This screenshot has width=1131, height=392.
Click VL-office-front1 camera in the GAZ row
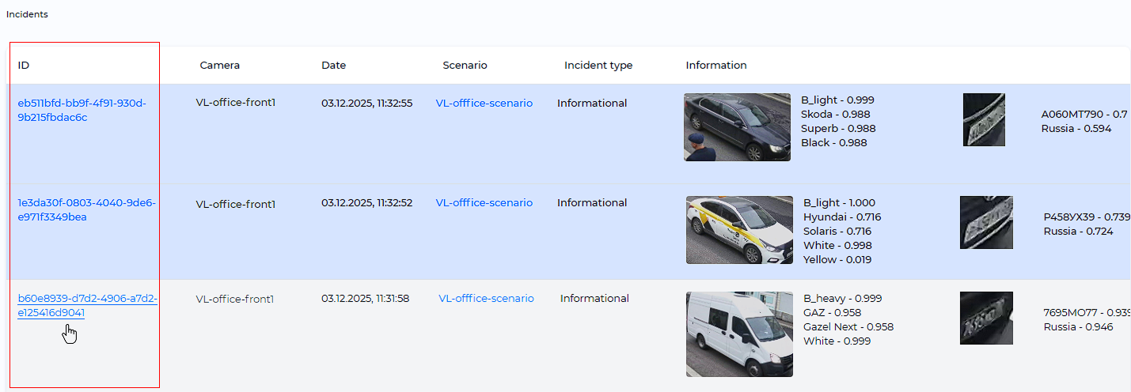(x=235, y=299)
